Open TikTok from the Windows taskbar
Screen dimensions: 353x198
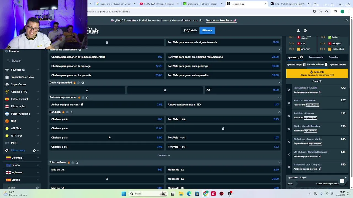(x=213, y=194)
